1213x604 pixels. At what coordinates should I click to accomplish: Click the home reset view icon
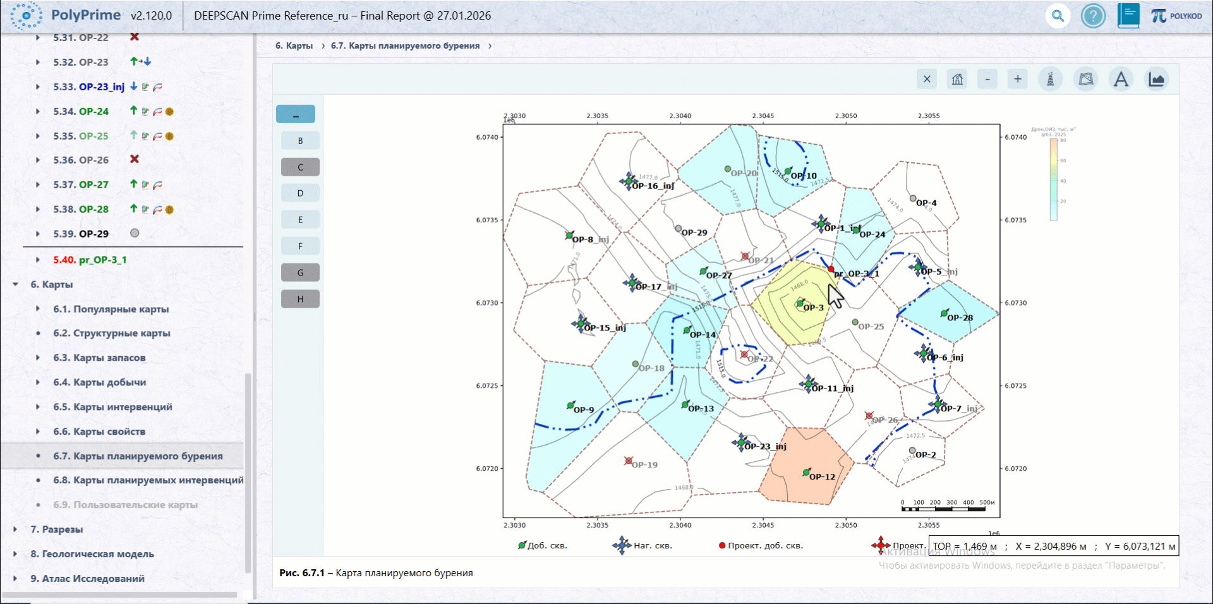click(957, 79)
